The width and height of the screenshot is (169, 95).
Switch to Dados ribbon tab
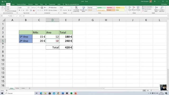[36, 4]
